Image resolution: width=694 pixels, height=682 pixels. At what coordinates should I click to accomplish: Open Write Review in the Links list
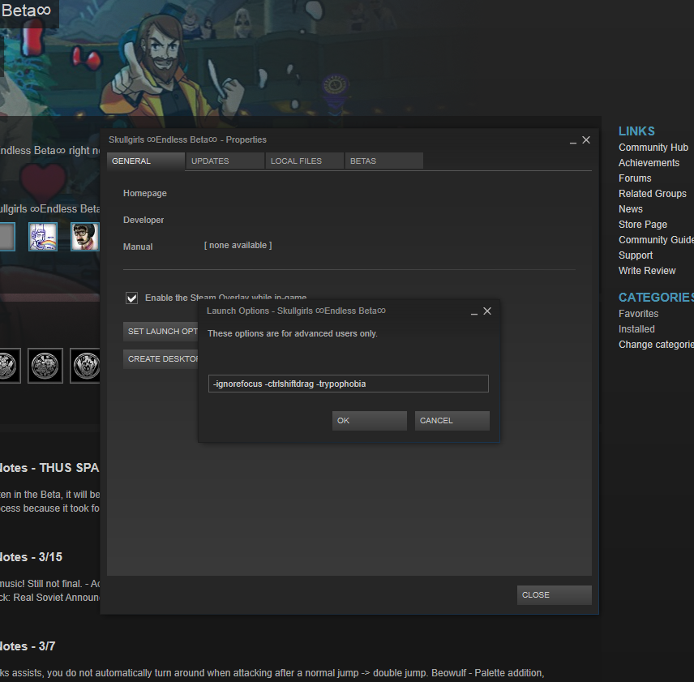pyautogui.click(x=646, y=271)
